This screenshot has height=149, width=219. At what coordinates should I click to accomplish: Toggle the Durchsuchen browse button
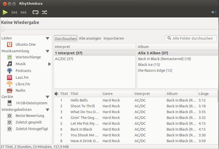coord(66,38)
